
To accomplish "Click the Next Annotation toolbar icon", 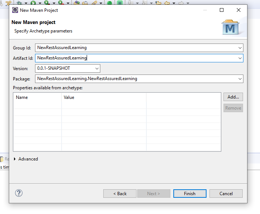I will pyautogui.click(x=131, y=3).
